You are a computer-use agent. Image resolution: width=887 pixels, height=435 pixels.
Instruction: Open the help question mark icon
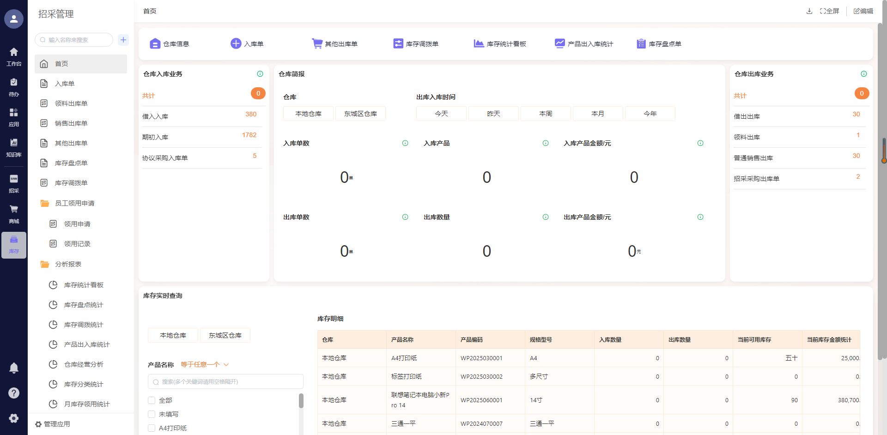(x=14, y=393)
